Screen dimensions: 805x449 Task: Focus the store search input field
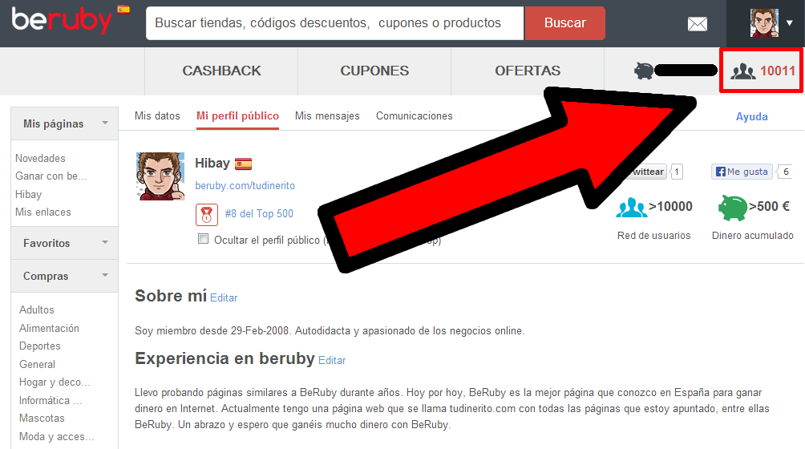click(x=334, y=23)
